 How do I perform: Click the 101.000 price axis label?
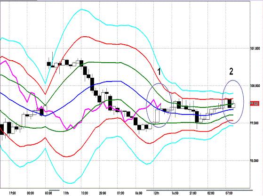pos(255,49)
